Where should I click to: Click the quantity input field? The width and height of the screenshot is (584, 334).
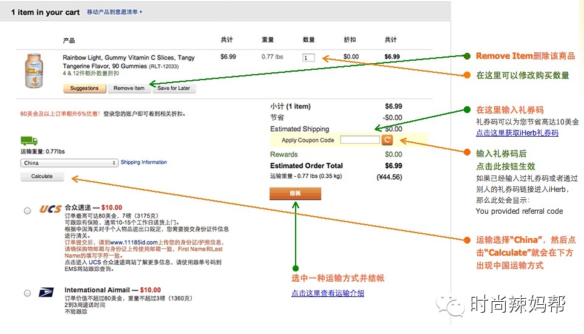tap(308, 58)
